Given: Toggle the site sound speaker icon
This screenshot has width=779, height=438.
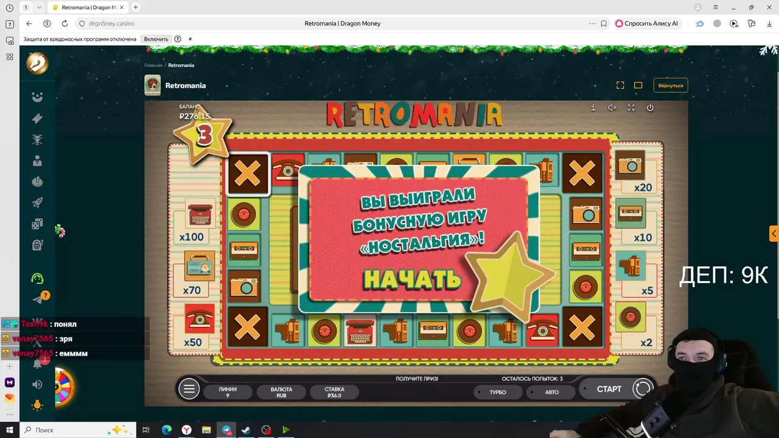Looking at the screenshot, I should click(37, 384).
